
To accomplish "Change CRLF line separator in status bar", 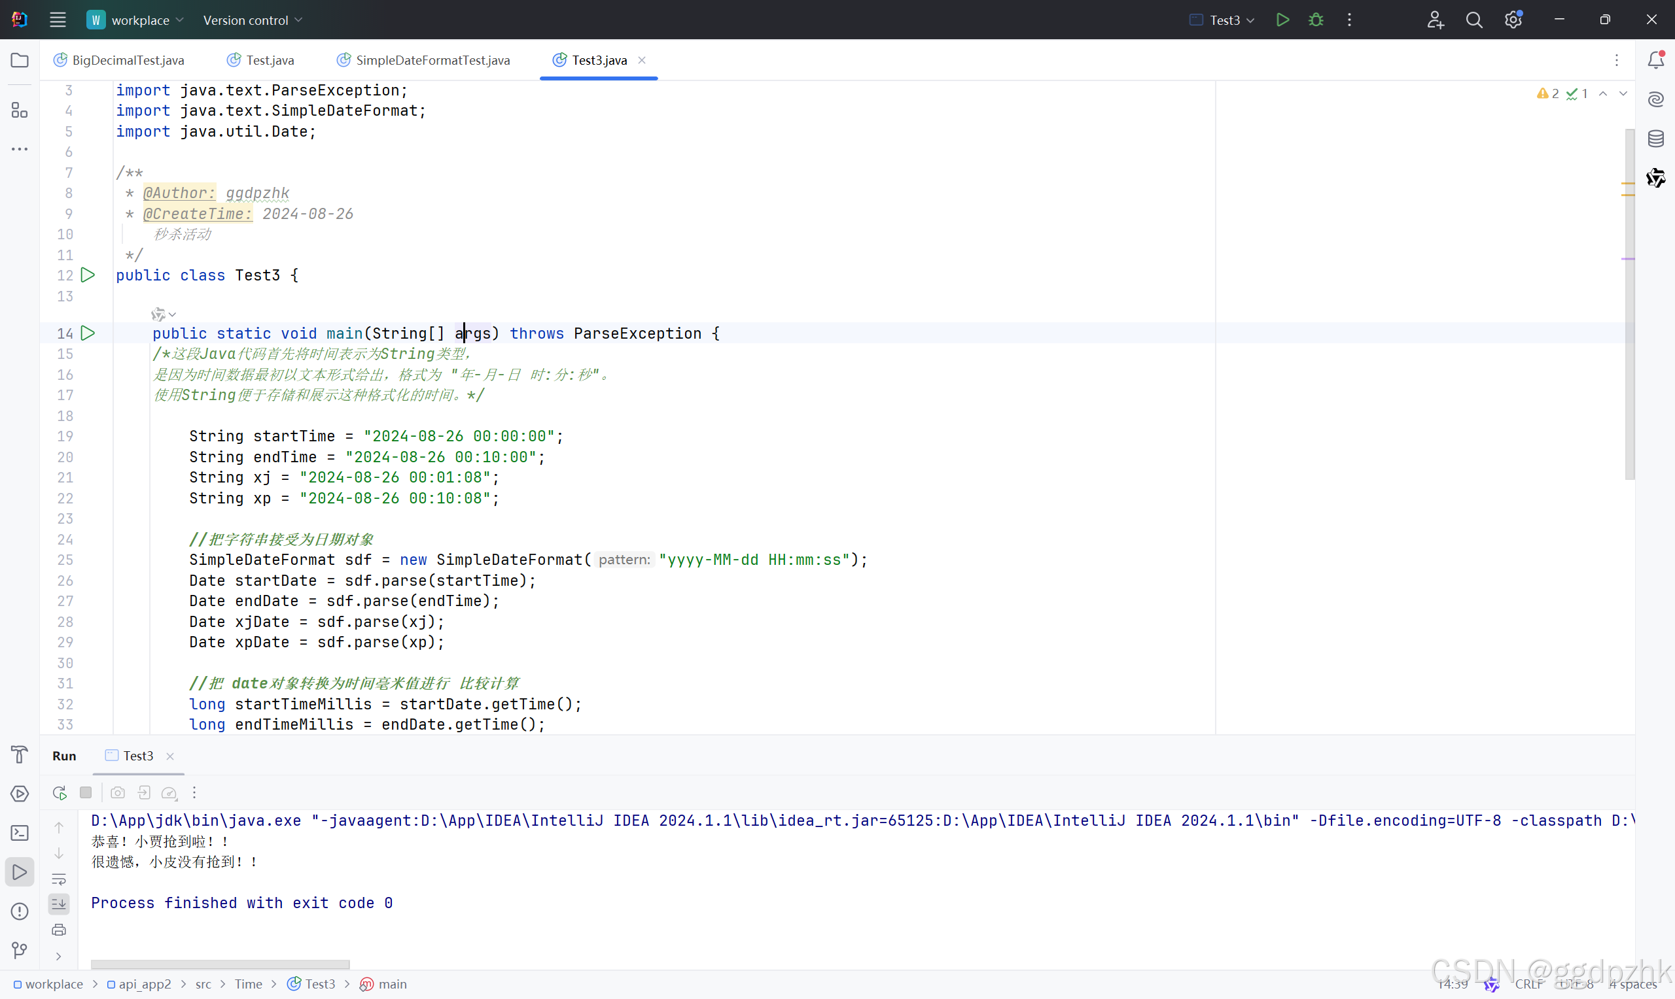I will (x=1530, y=984).
